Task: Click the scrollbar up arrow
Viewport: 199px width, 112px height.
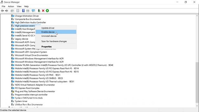Action: coord(197,16)
